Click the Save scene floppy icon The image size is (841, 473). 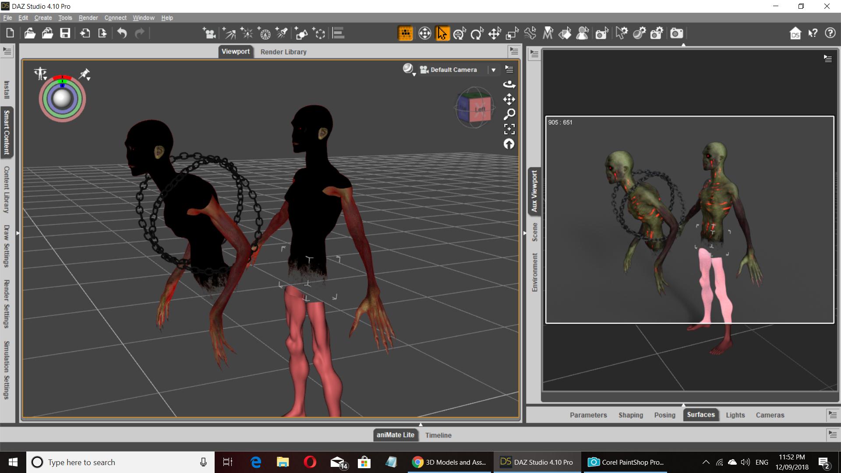(x=65, y=33)
